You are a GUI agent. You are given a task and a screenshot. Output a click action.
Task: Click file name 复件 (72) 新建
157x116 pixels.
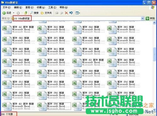56,82
